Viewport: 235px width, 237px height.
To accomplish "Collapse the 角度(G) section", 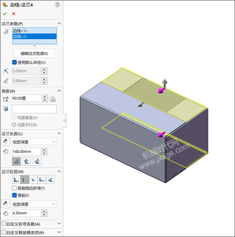I will point(59,91).
